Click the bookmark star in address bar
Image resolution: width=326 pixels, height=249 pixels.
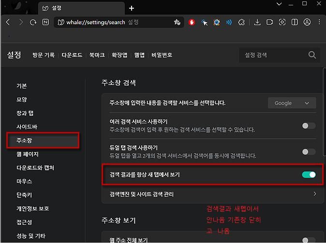pyautogui.click(x=177, y=22)
